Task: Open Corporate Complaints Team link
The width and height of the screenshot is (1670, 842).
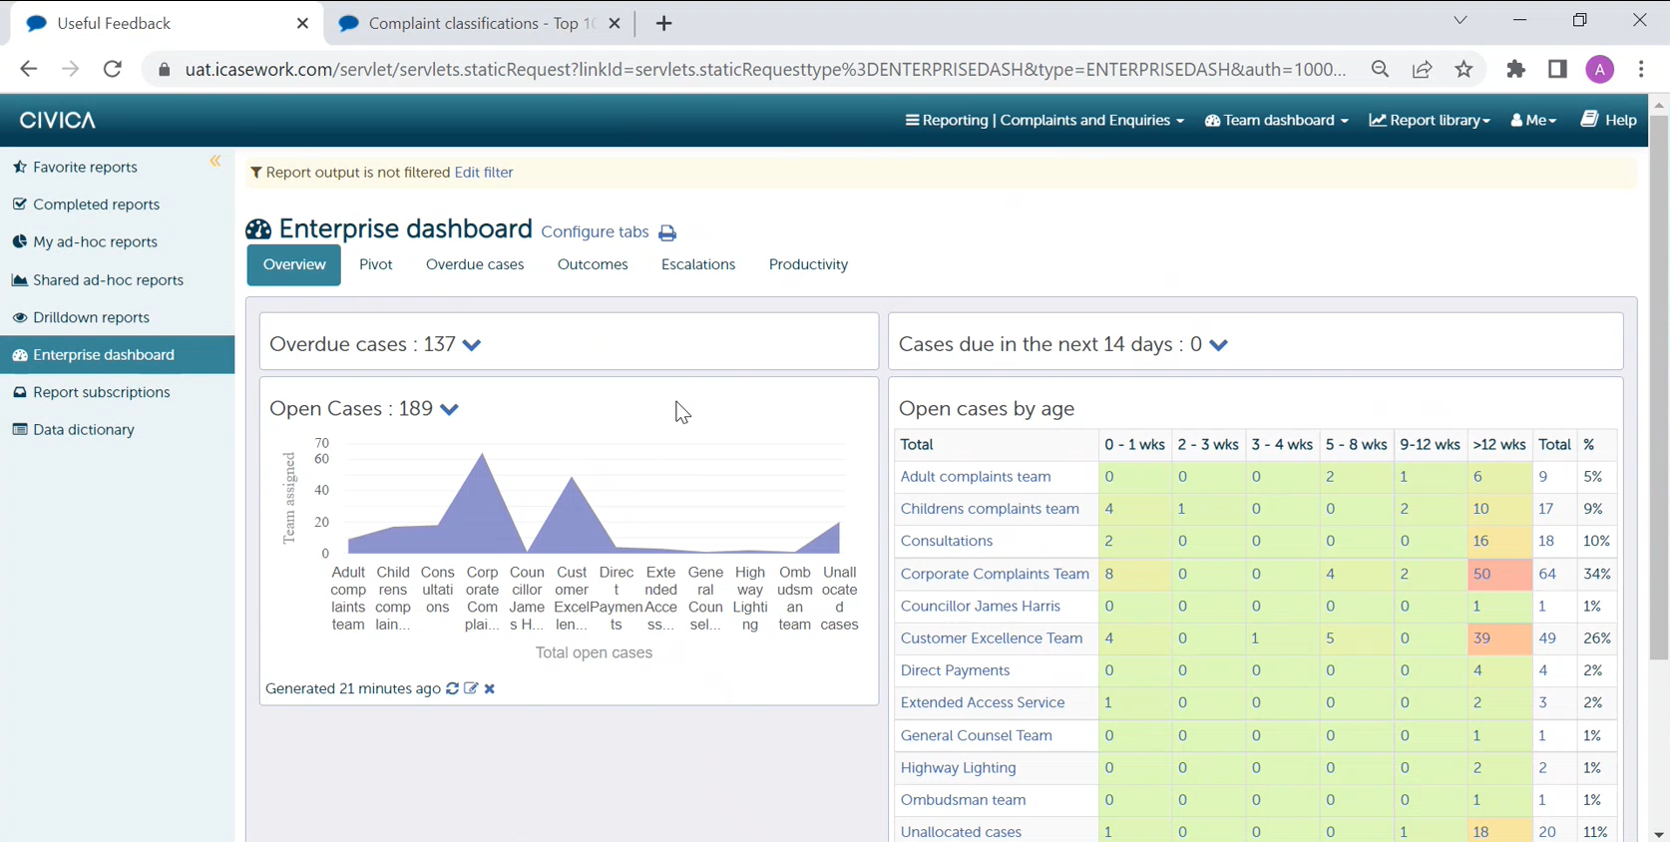Action: [995, 574]
